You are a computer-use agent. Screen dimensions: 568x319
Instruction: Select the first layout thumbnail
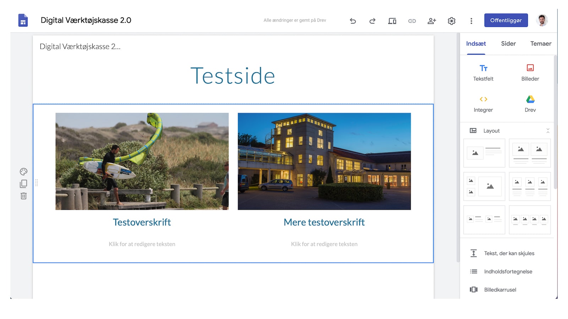(x=484, y=153)
